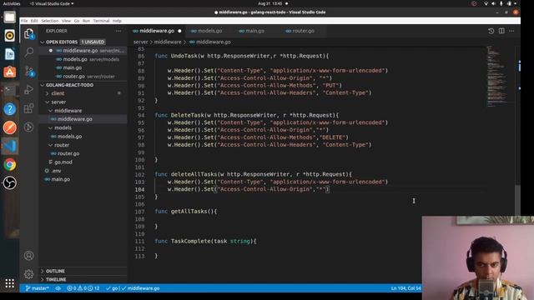The height and width of the screenshot is (300, 534).
Task: Open the clock calendar in top bar
Action: pyautogui.click(x=270, y=3)
